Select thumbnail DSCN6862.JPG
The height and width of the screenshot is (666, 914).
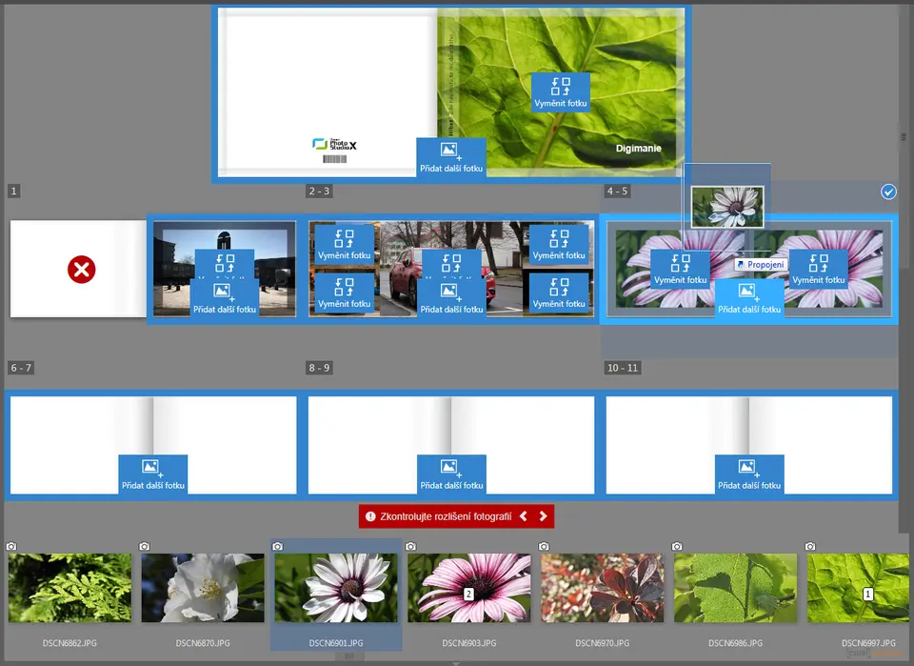[70, 588]
